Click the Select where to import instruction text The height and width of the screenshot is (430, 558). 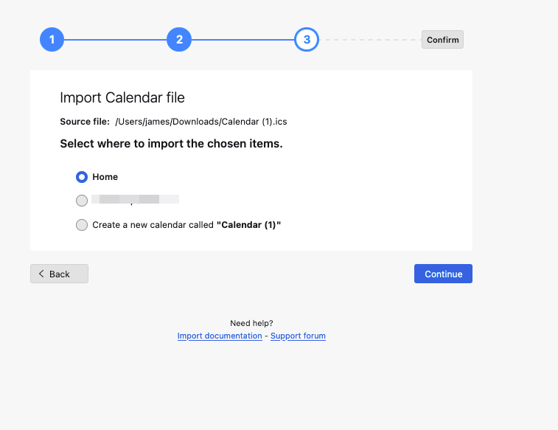pos(171,144)
